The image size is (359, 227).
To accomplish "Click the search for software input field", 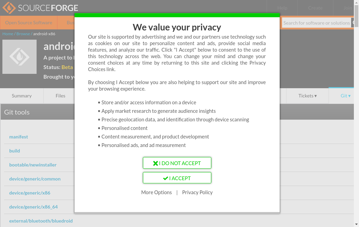I will point(316,23).
